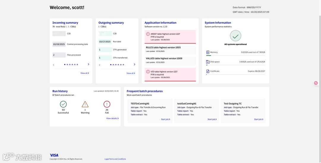Viewport: 321px width, 163px height.
Task: Select third carousel dot in Incoming summary
Action: (70, 64)
